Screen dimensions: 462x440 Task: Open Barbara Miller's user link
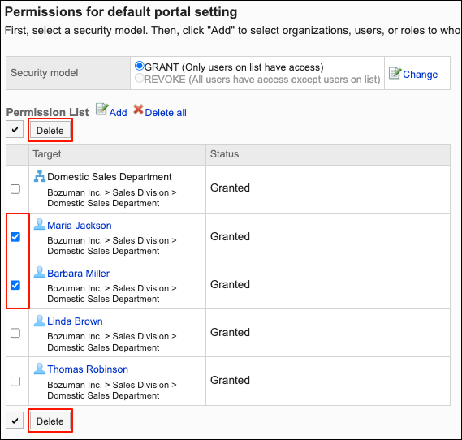[79, 274]
